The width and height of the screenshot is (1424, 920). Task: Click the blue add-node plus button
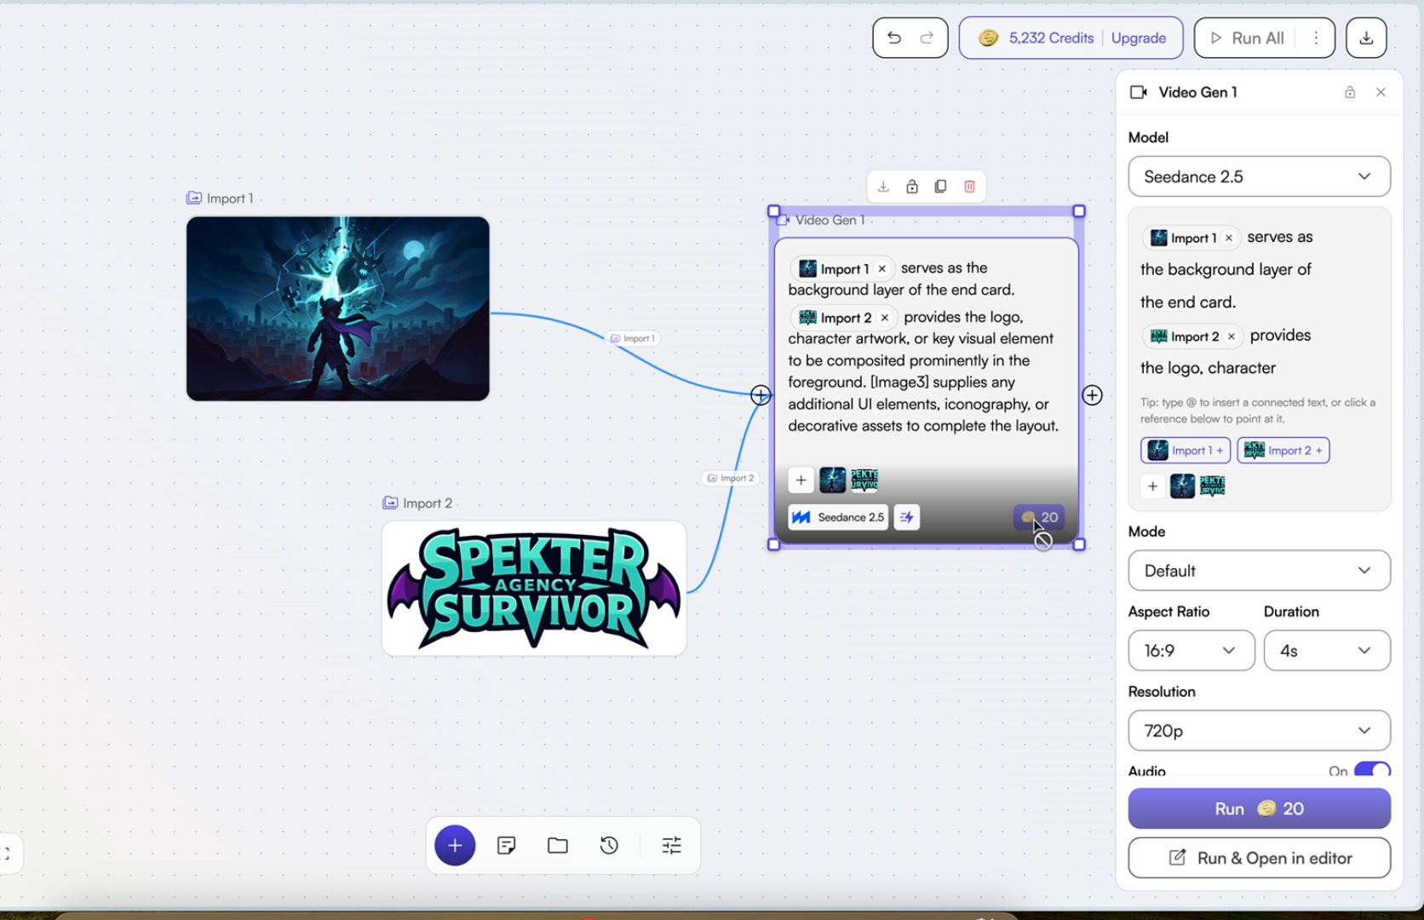(455, 845)
